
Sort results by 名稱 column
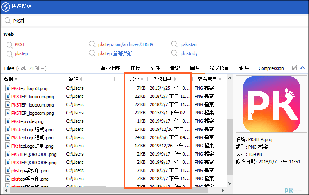(x=10, y=79)
